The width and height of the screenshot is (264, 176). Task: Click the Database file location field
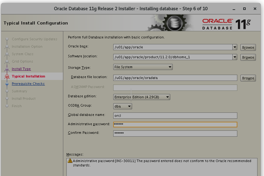tap(175, 78)
